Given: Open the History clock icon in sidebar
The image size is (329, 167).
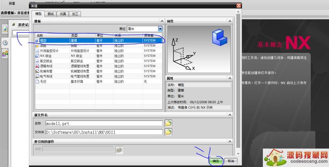Looking at the screenshot, I should coord(5,42).
